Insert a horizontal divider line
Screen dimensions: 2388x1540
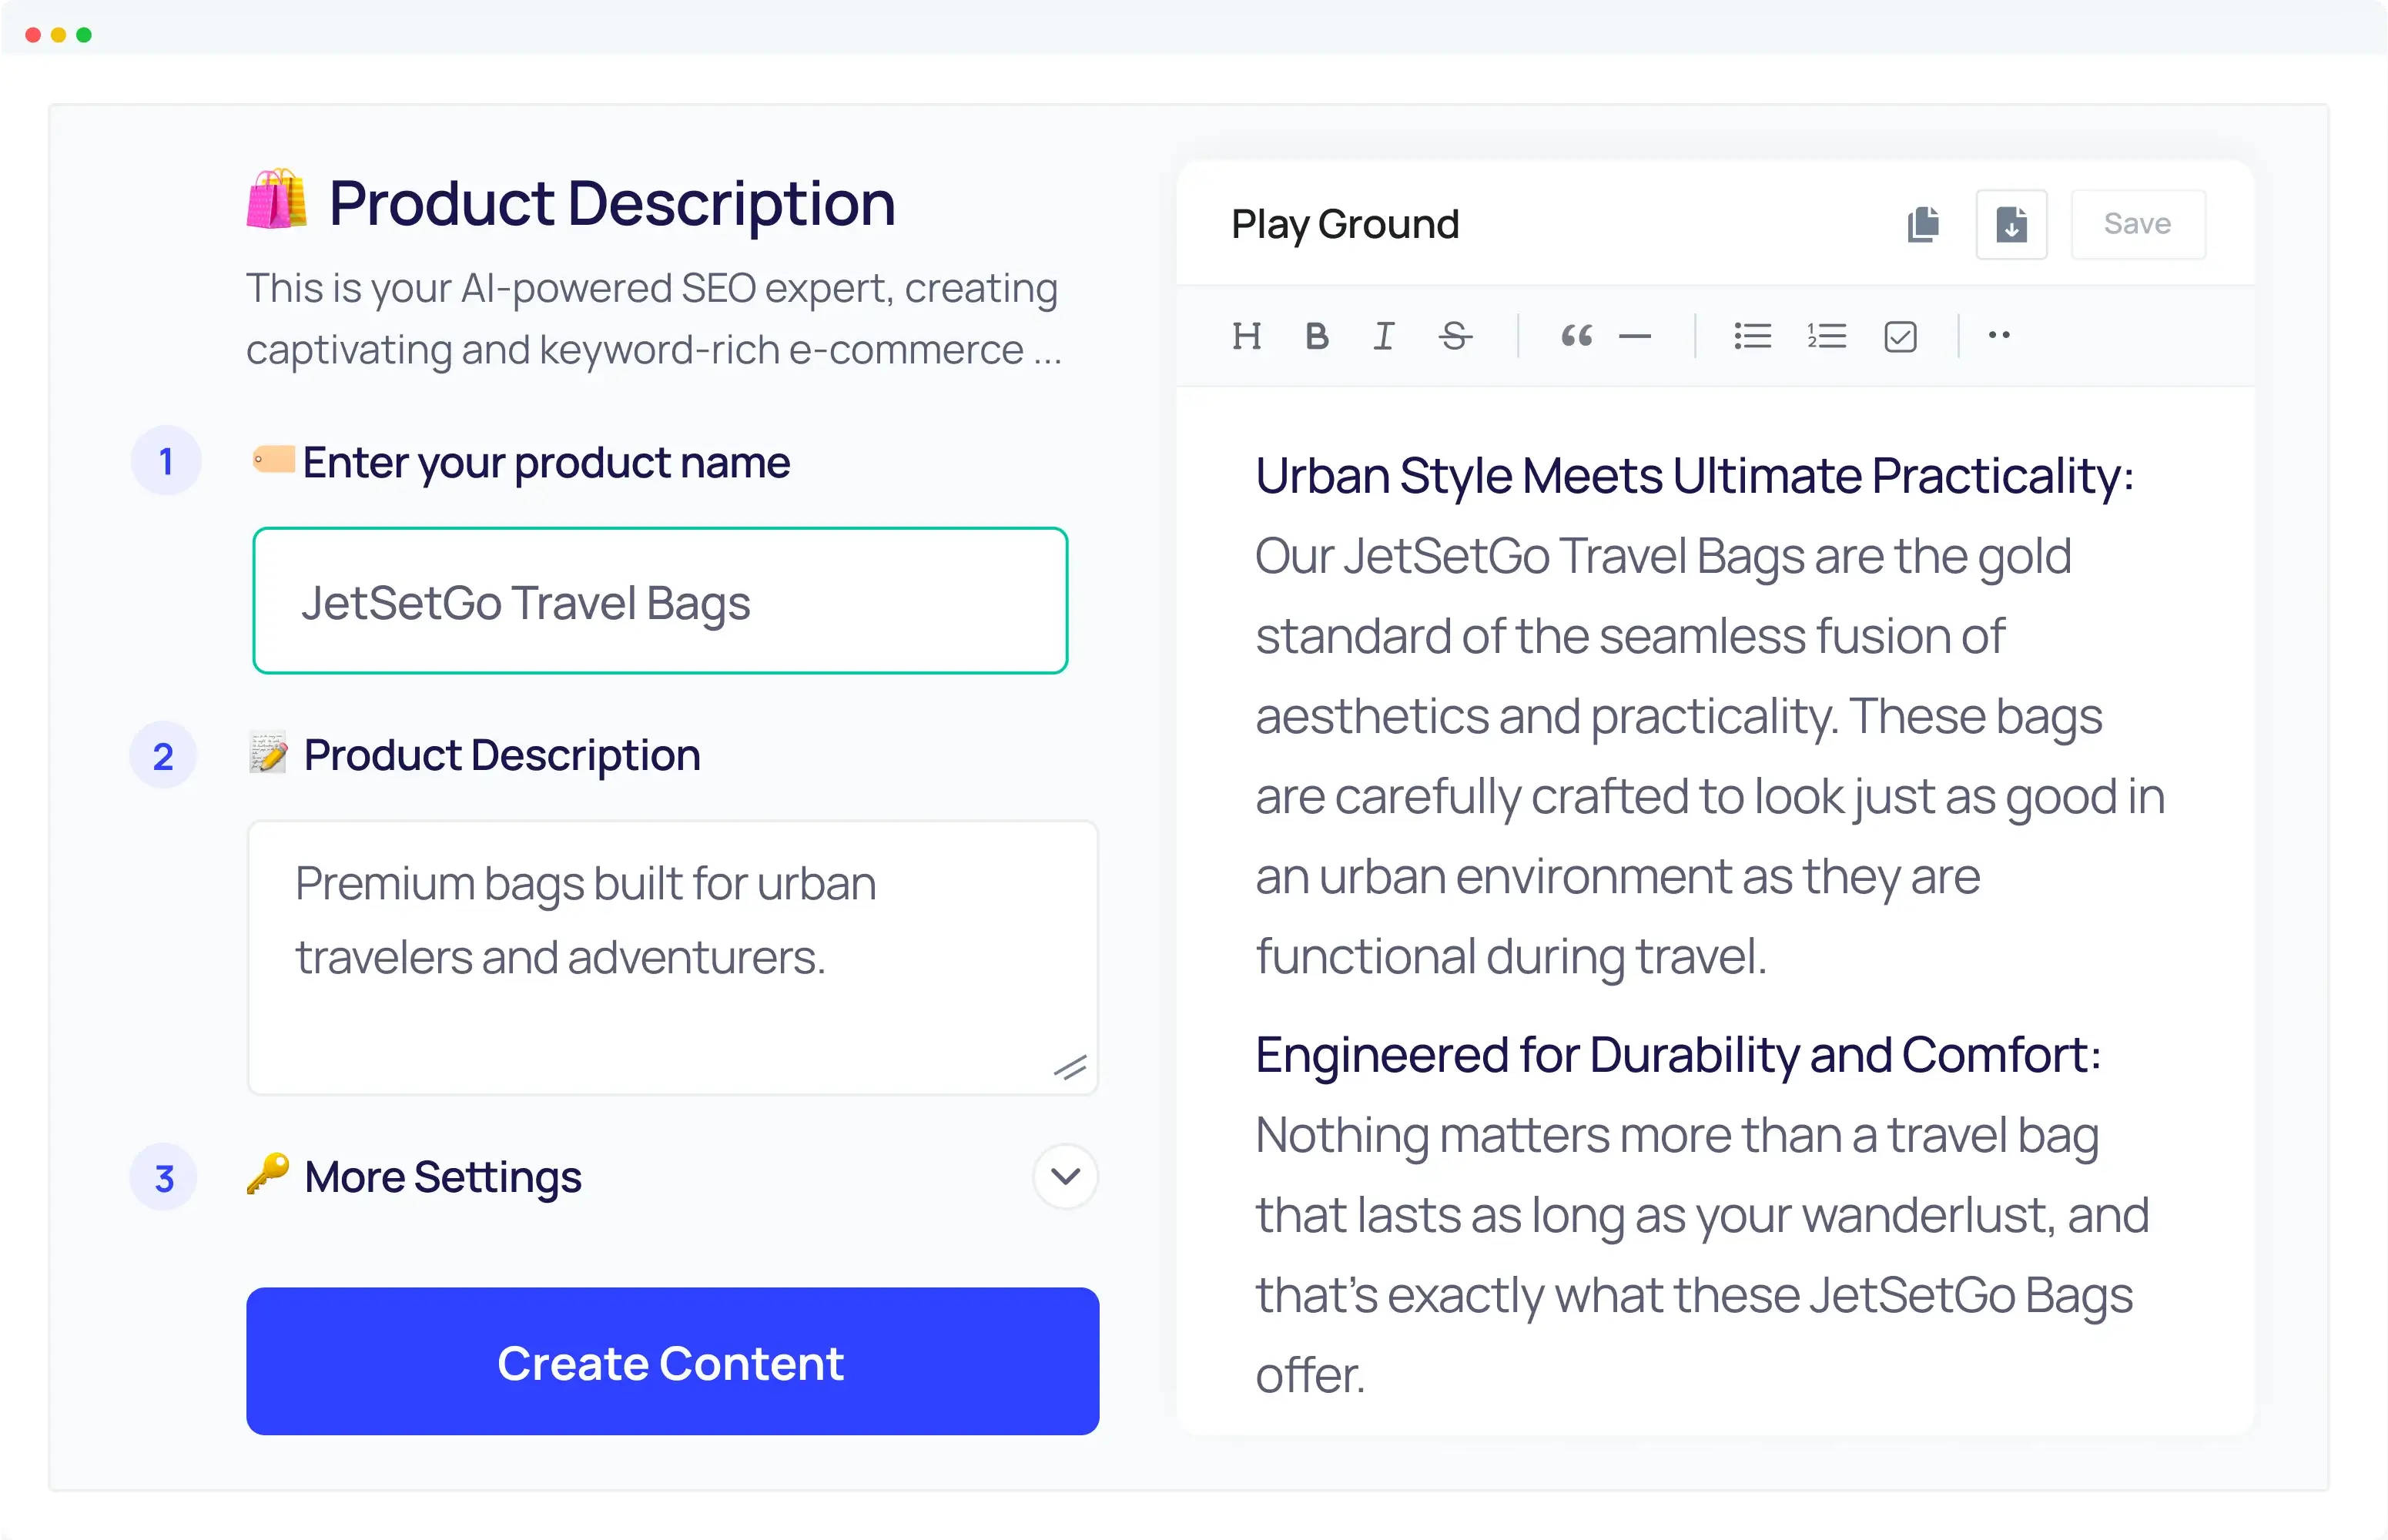click(1635, 336)
